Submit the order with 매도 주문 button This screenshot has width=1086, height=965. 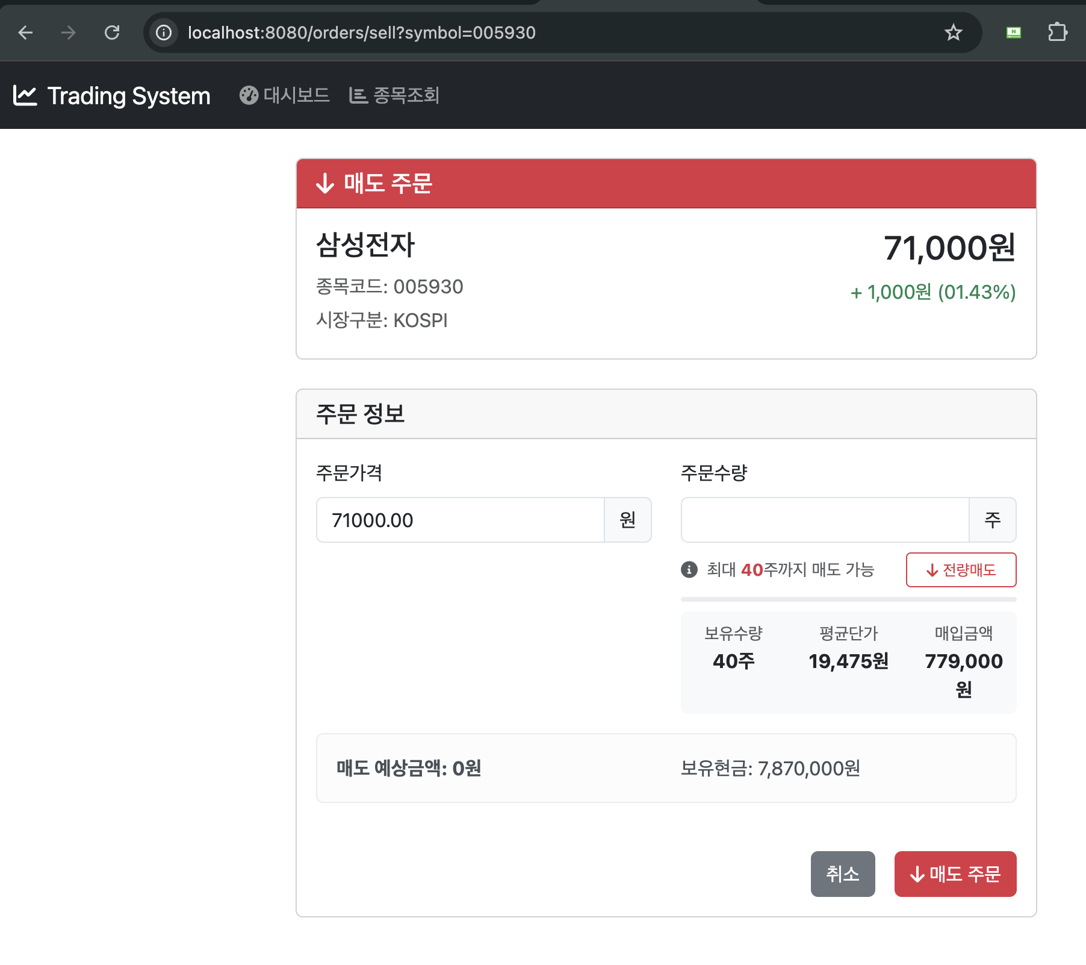[x=955, y=874]
